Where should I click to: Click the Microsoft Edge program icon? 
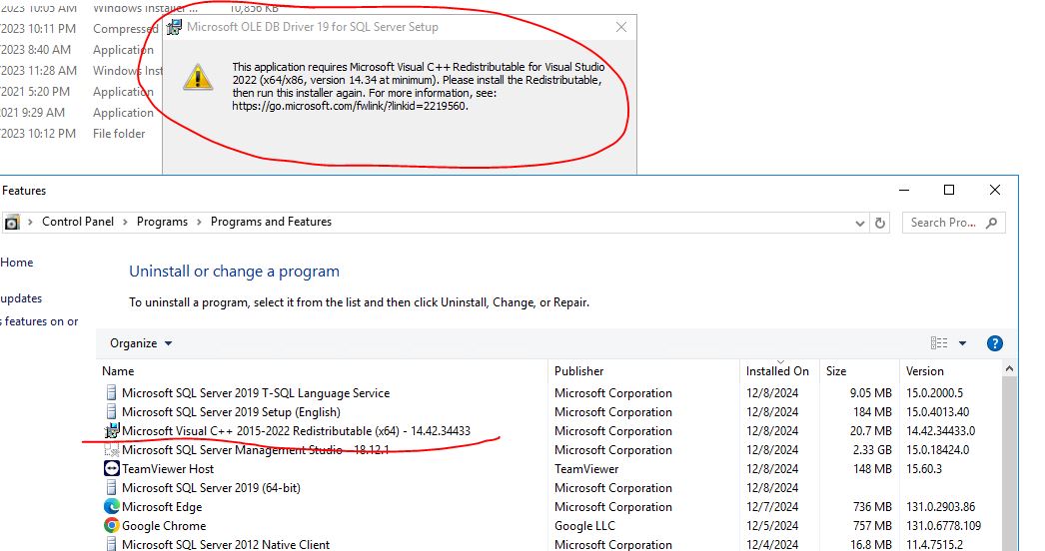111,506
